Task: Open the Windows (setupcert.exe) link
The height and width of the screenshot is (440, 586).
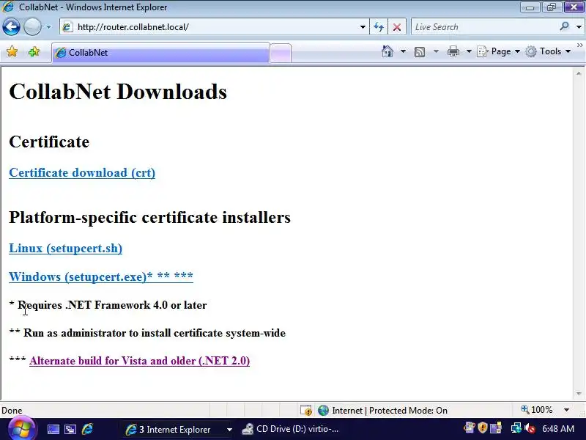Action: click(101, 276)
